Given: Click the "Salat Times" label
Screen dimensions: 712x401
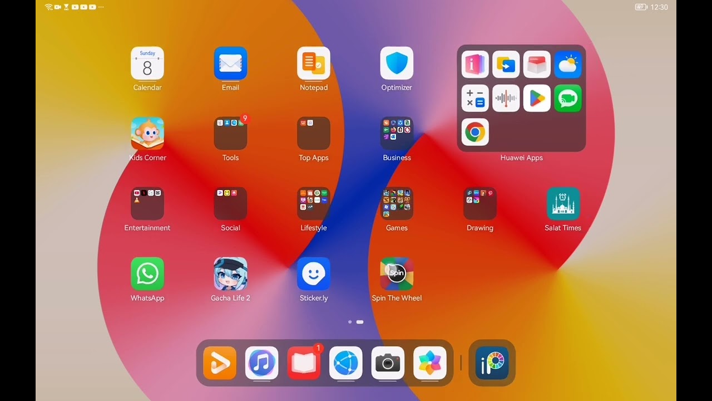Looking at the screenshot, I should [563, 228].
